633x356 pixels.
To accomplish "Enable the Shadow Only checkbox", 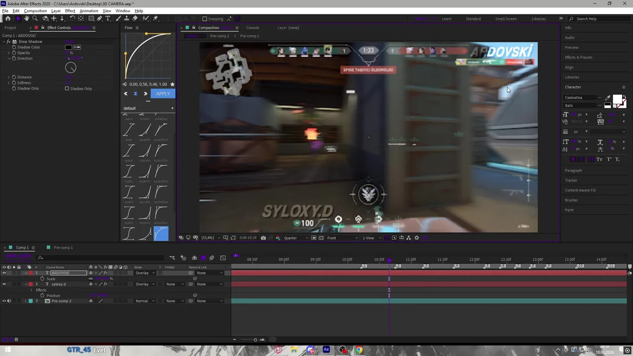I will [67, 89].
